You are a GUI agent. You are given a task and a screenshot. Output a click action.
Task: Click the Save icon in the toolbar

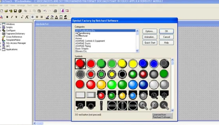pyautogui.click(x=15, y=11)
